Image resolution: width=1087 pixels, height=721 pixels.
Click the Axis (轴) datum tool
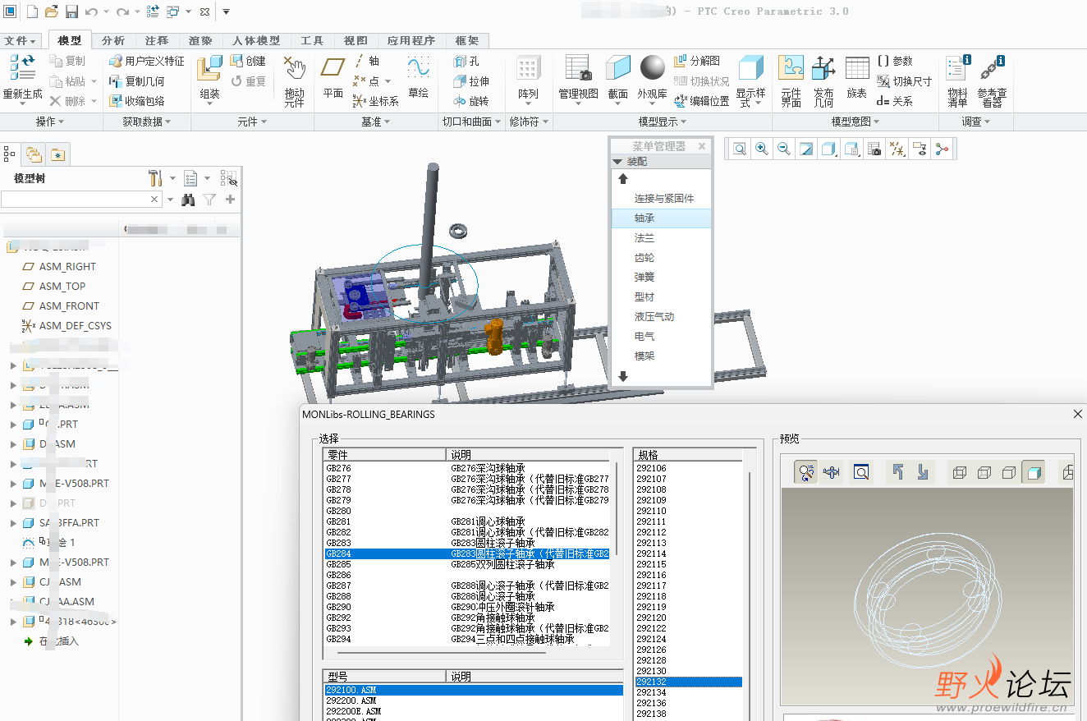pyautogui.click(x=367, y=61)
